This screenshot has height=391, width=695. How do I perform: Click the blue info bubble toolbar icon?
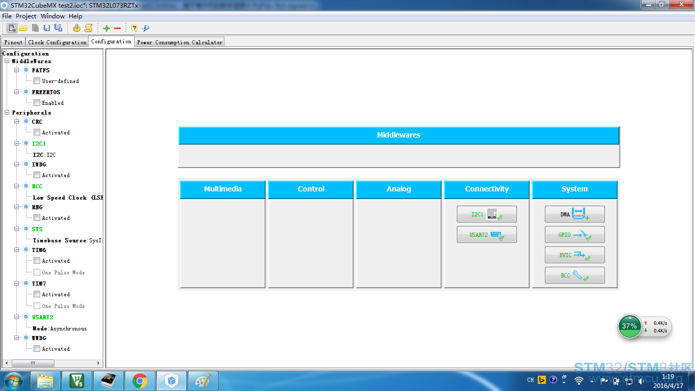(x=145, y=28)
